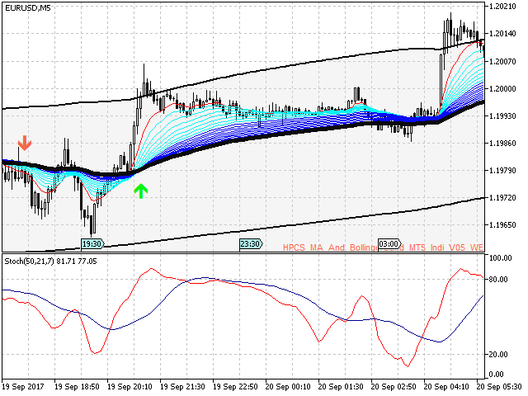Click the 19 Sep 22:50 time label
The image size is (528, 396).
(235, 387)
